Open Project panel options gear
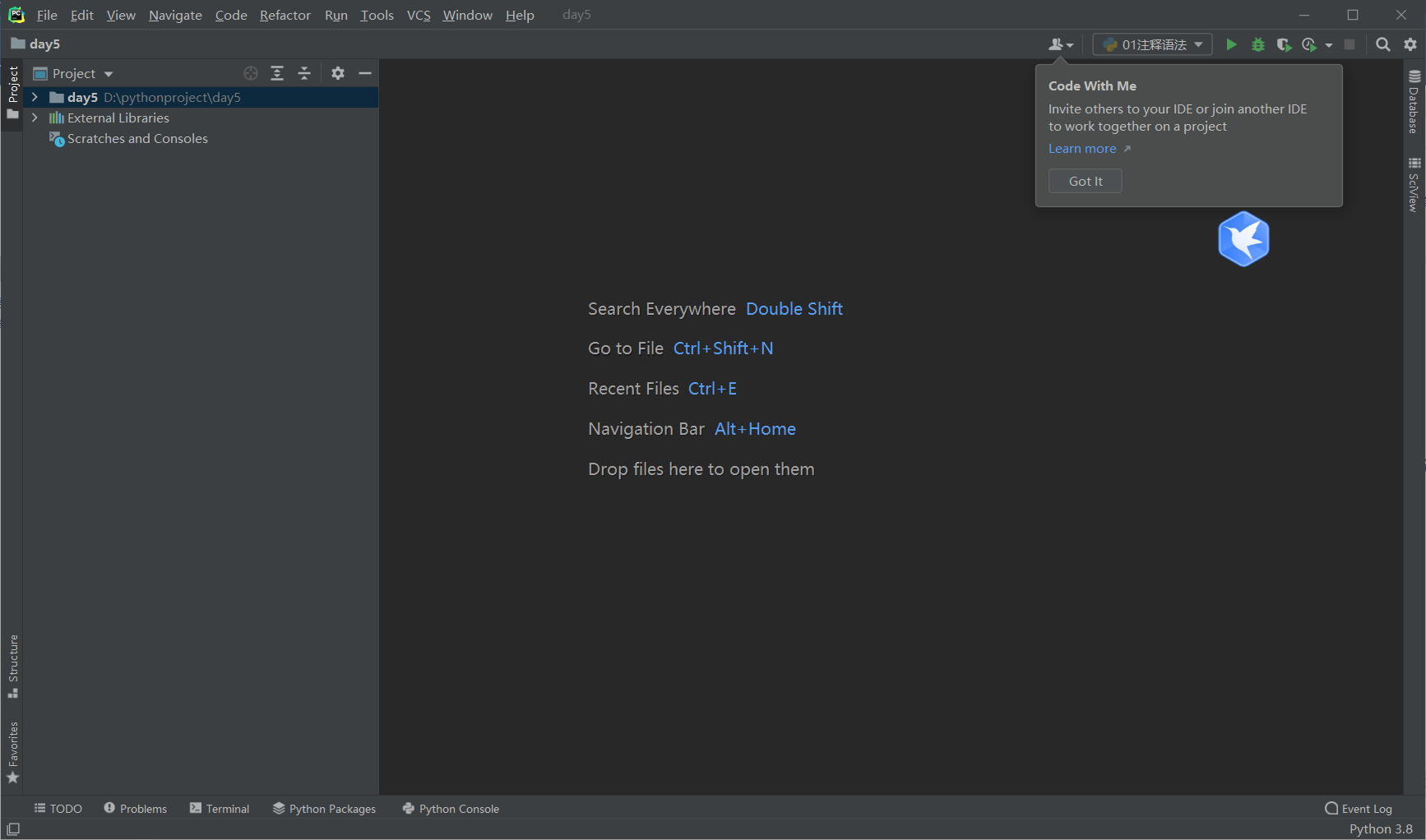Image resolution: width=1426 pixels, height=840 pixels. pyautogui.click(x=338, y=73)
